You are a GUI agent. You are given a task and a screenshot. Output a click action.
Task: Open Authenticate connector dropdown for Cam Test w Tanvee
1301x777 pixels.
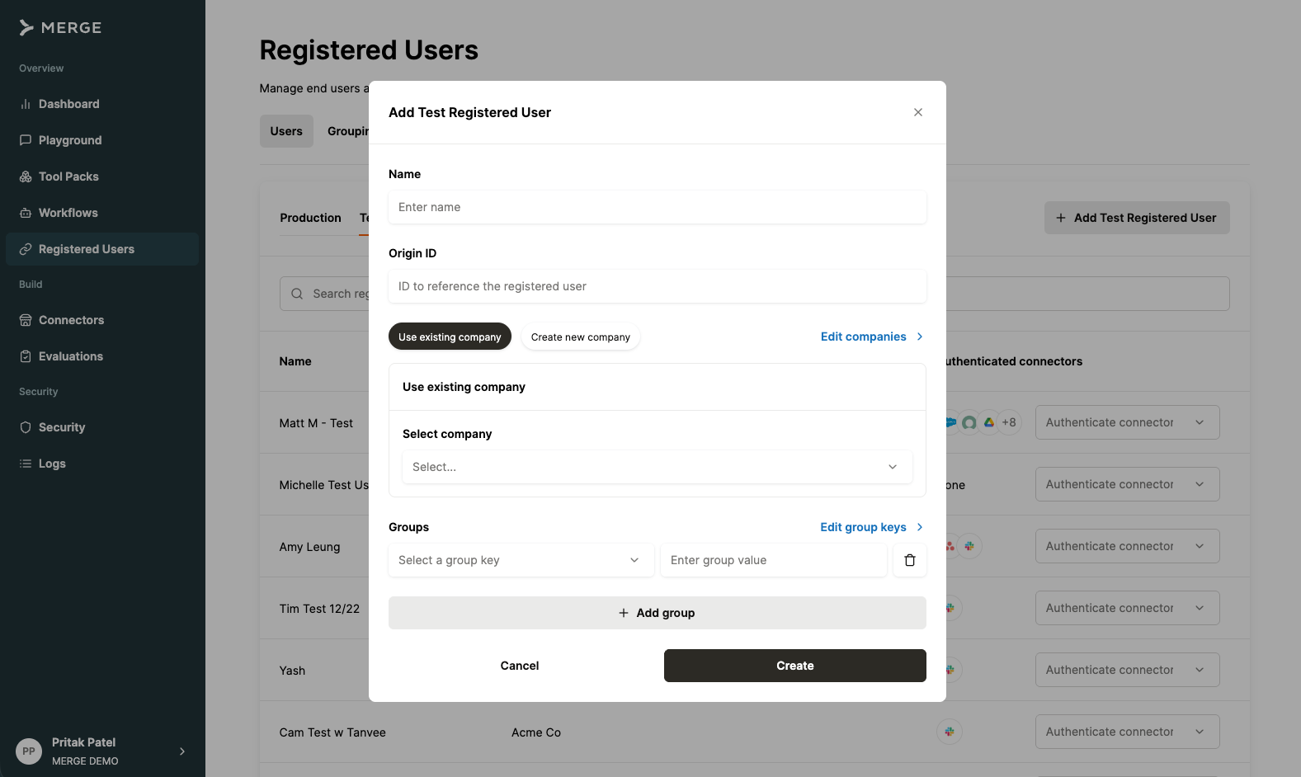pos(1127,732)
